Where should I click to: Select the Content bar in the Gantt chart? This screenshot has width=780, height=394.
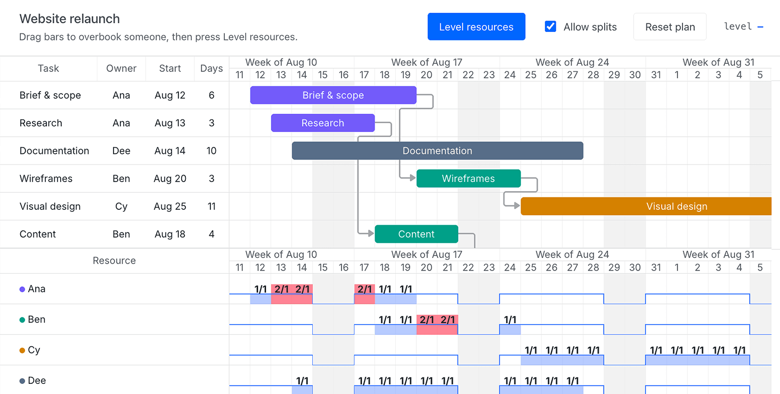[416, 234]
